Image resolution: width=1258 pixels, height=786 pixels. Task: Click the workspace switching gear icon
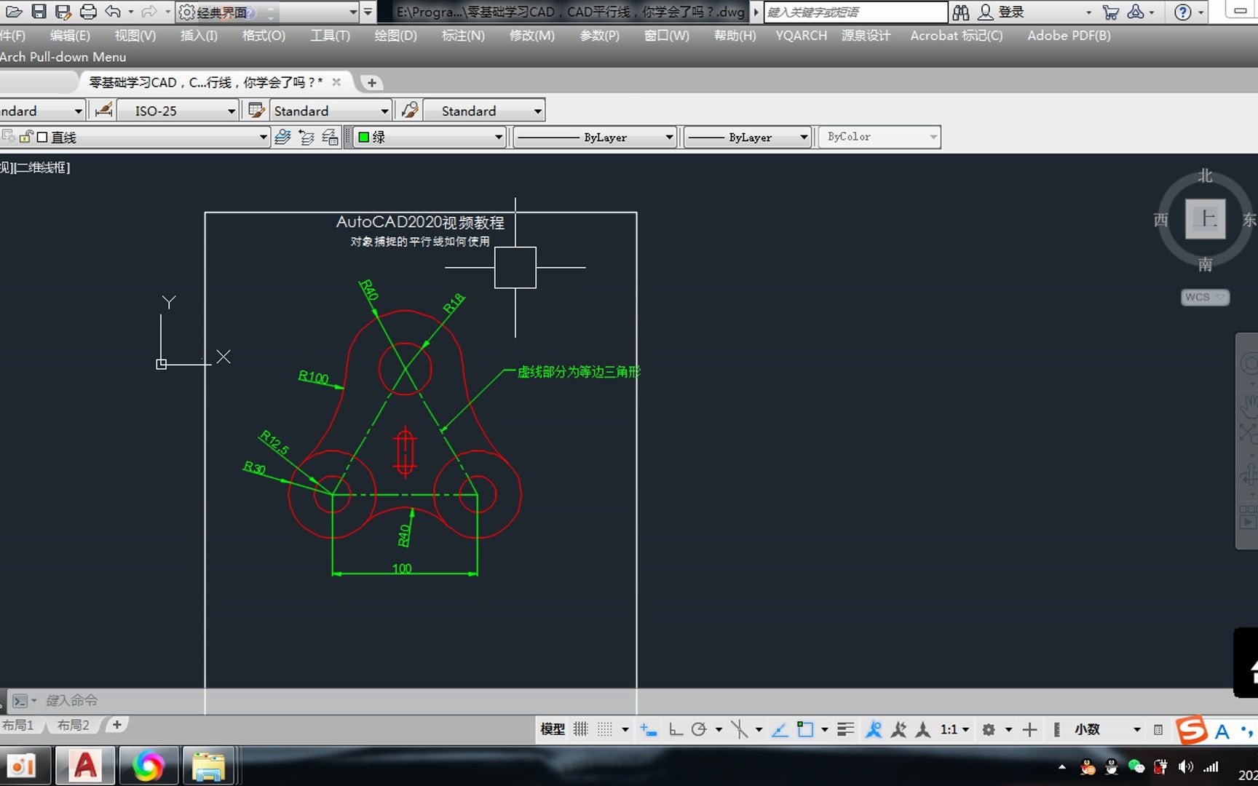click(x=989, y=729)
